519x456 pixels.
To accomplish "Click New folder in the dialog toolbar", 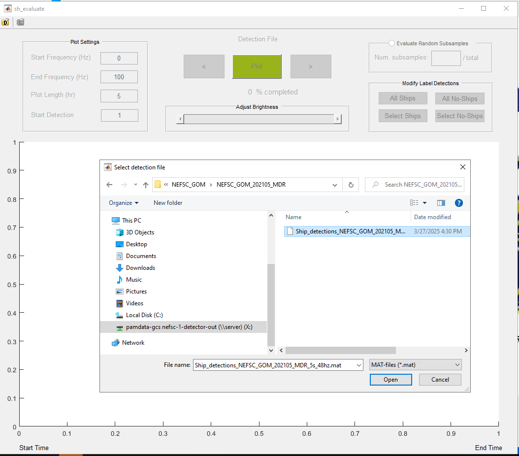I will 168,203.
